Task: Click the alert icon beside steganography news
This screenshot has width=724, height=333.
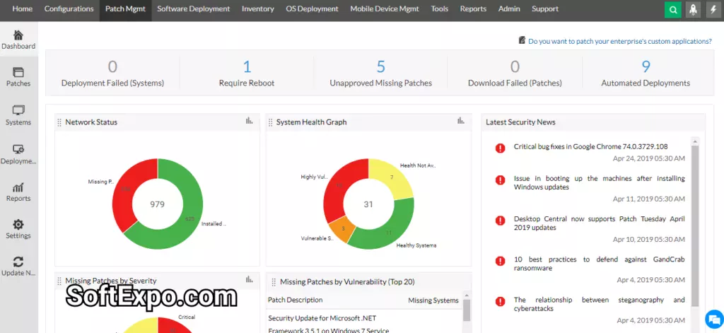Action: [x=500, y=302]
